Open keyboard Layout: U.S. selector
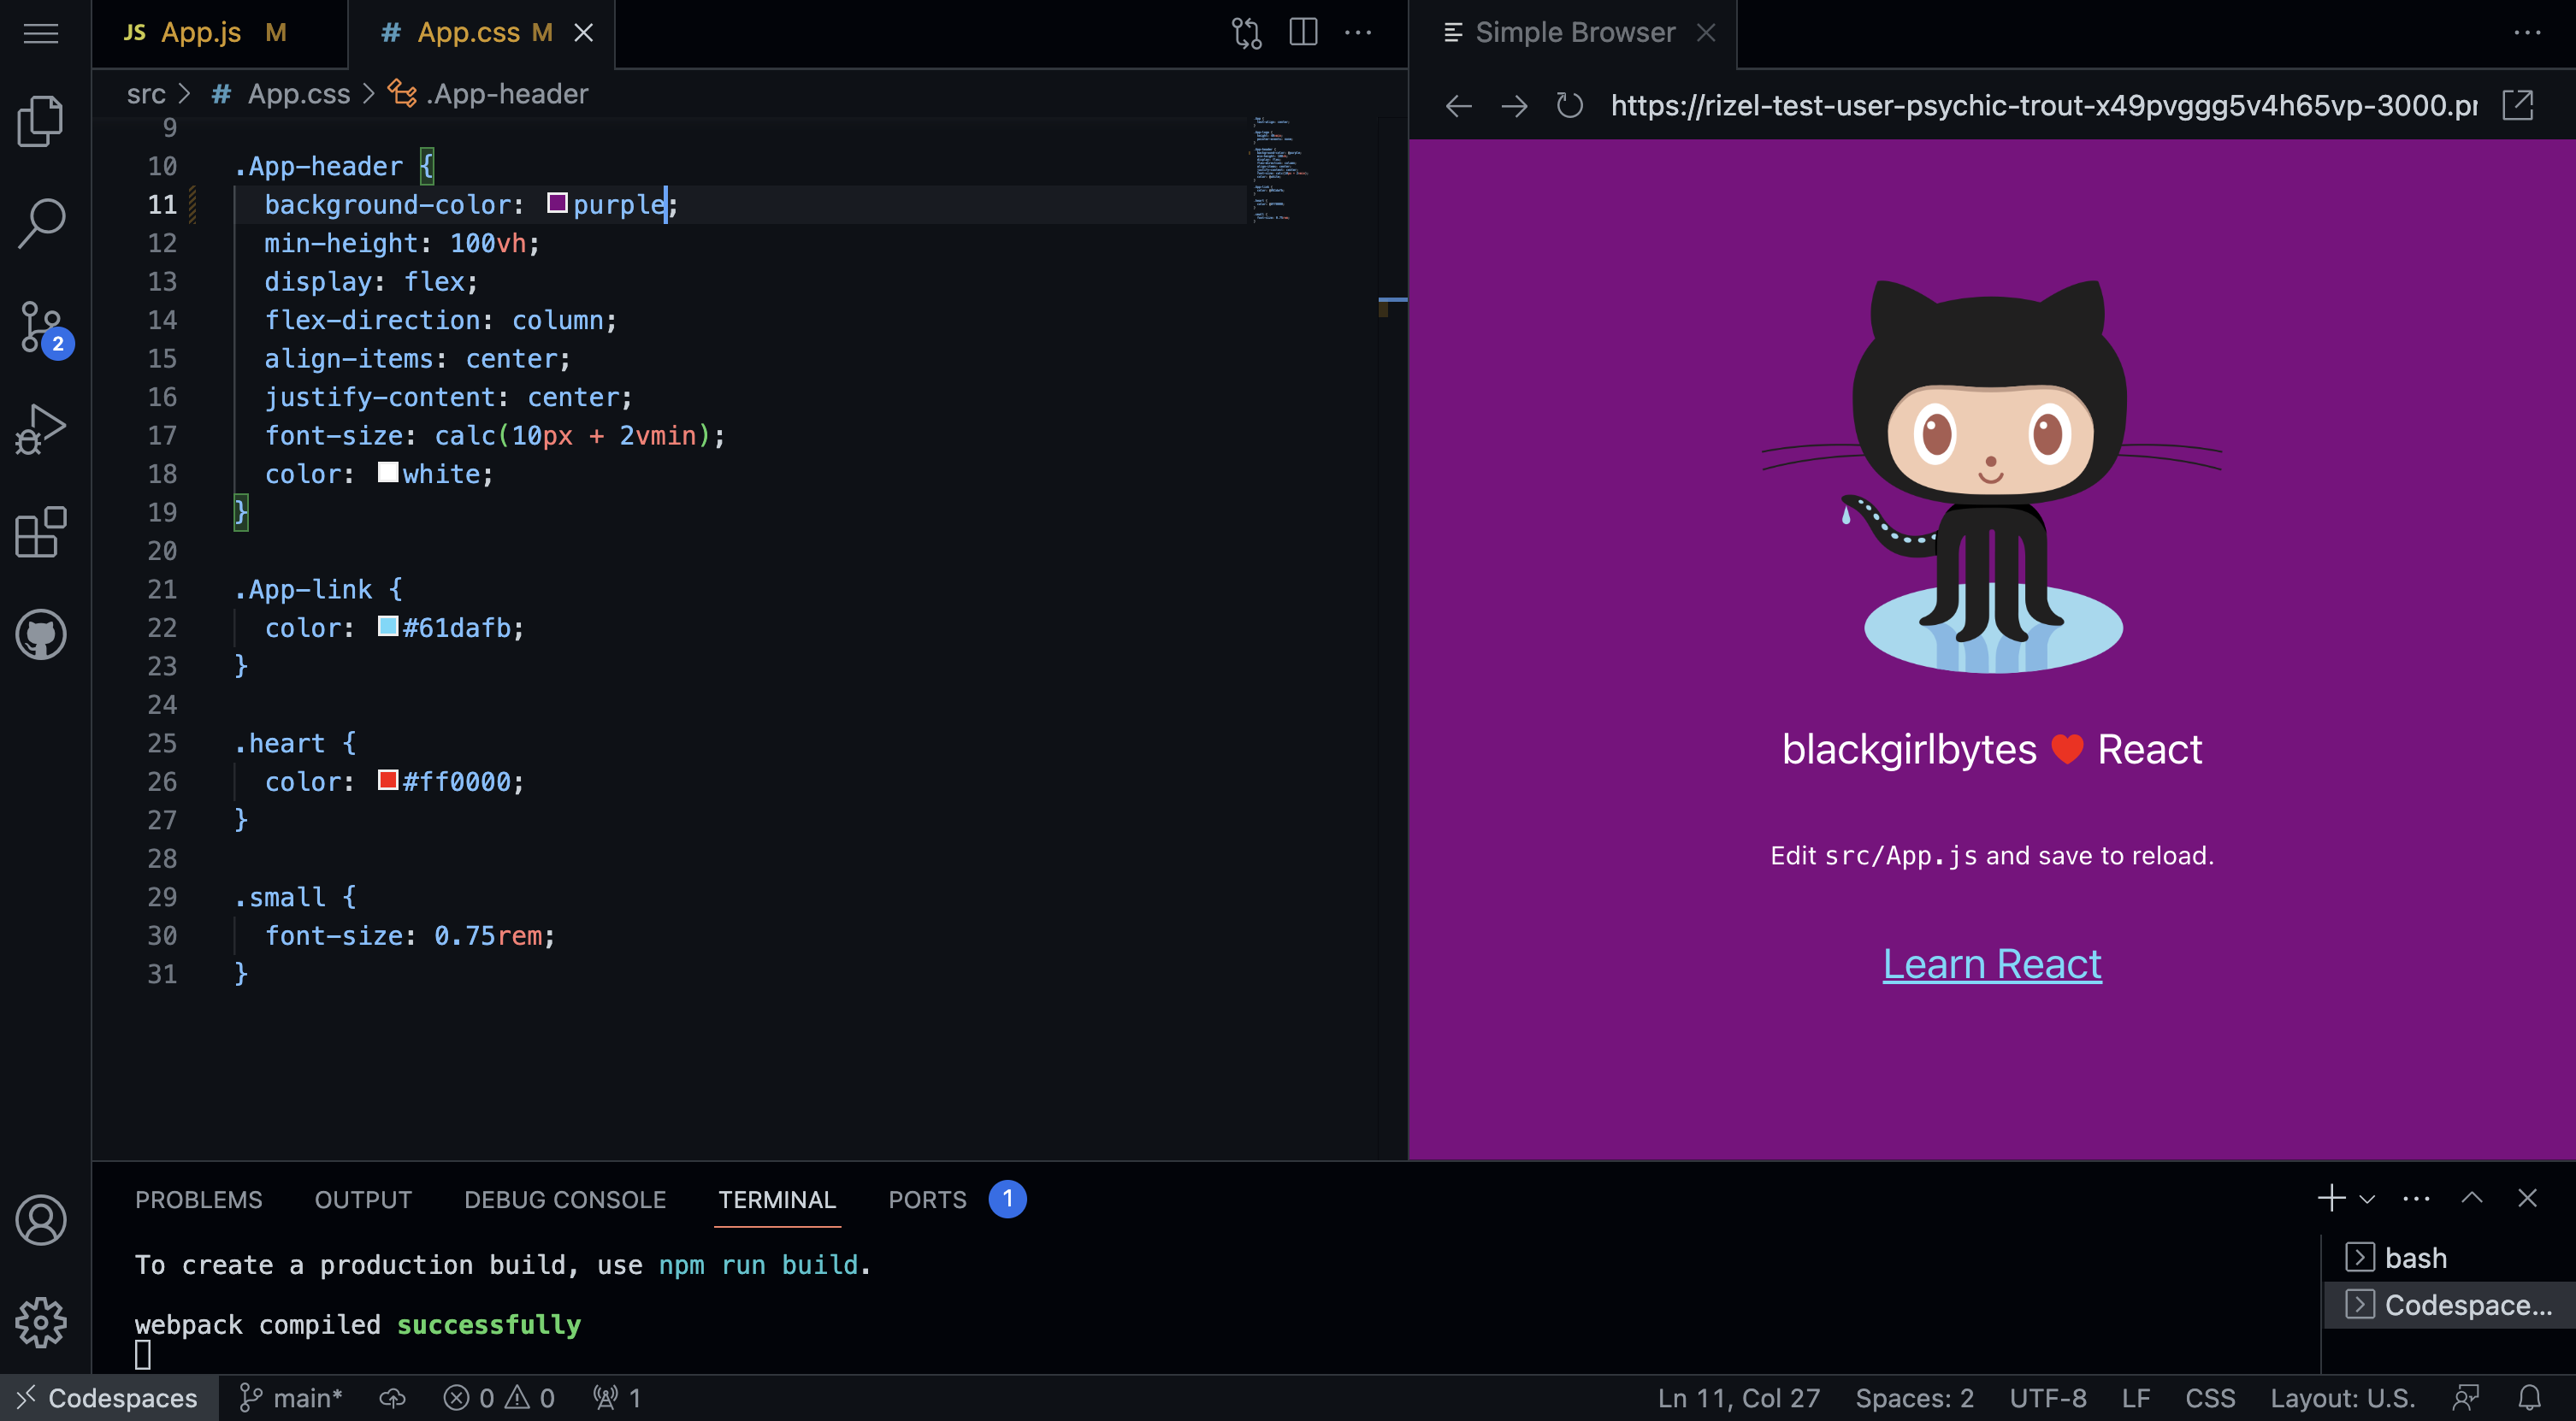 coord(2342,1398)
